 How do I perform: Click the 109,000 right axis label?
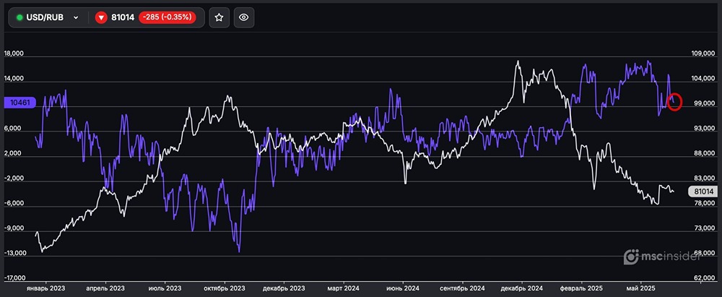703,54
